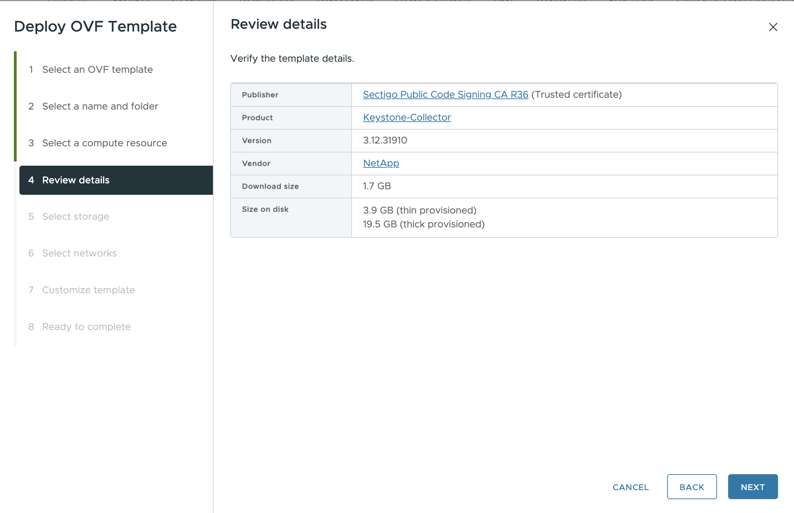Select the version number 3.12.31910

click(x=386, y=140)
